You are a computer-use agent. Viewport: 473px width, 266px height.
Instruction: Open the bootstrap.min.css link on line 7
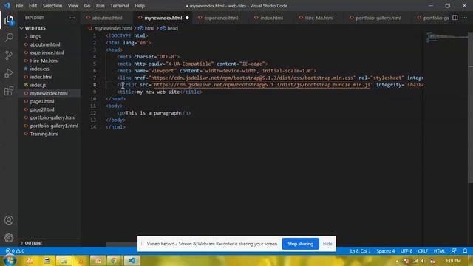coord(251,78)
